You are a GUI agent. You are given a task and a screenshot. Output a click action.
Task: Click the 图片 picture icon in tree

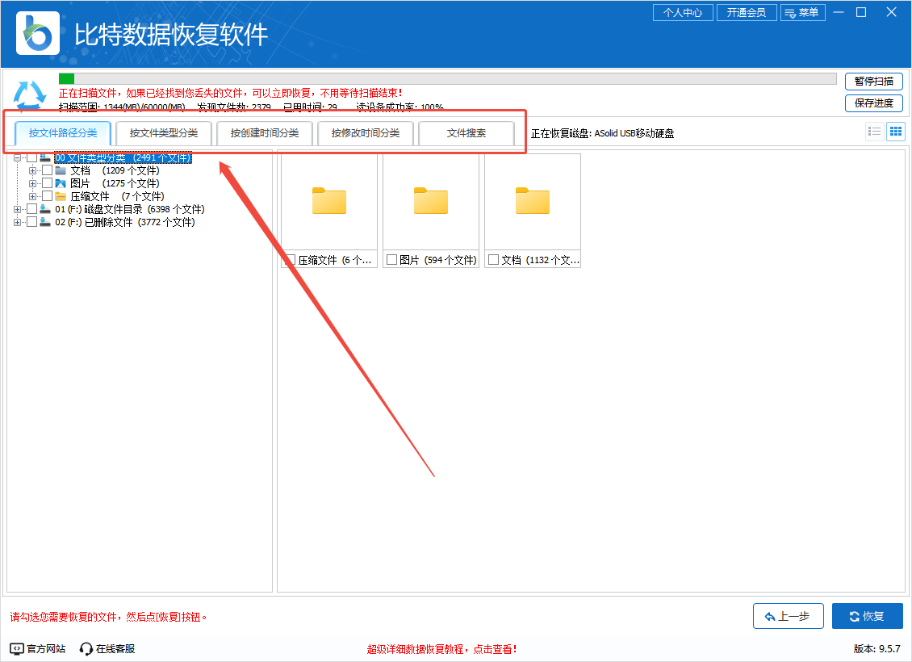click(61, 183)
